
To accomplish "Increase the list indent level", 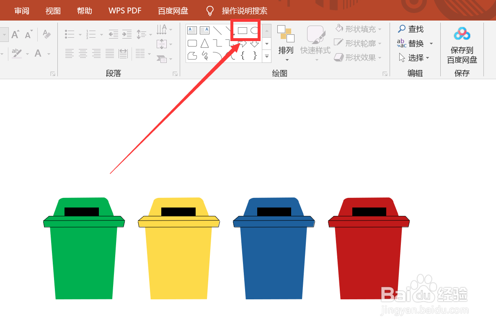I will point(127,34).
